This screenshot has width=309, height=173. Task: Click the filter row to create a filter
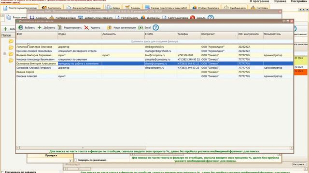click(154, 42)
